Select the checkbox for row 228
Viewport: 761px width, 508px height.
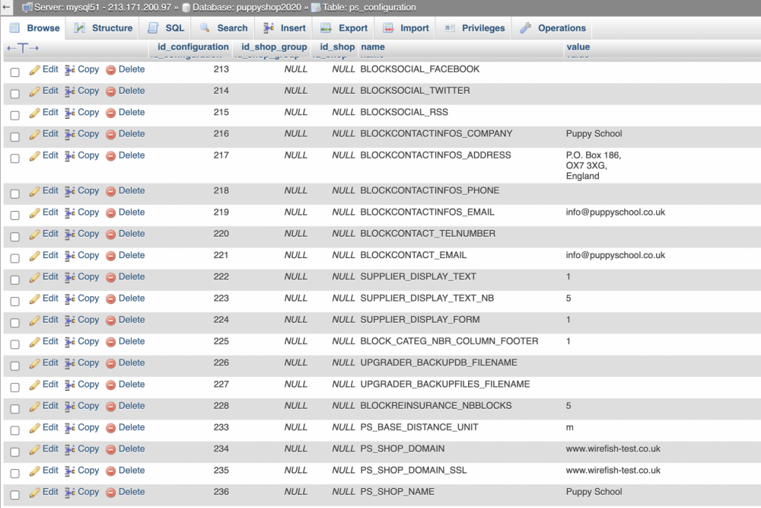pyautogui.click(x=16, y=406)
